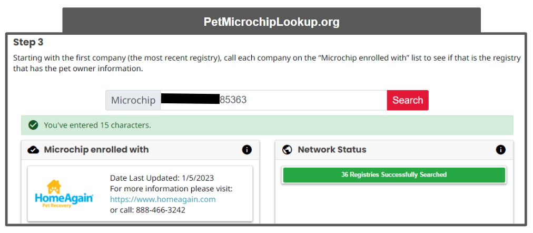Click the "You've entered 15 characters" message

click(97, 125)
